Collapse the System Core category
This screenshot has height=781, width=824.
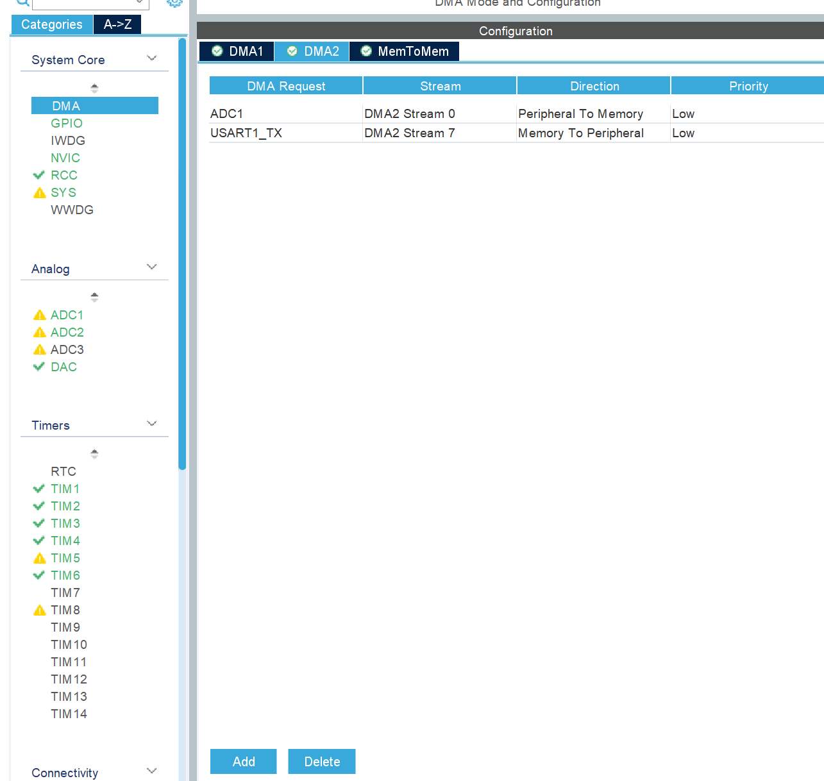pyautogui.click(x=152, y=58)
